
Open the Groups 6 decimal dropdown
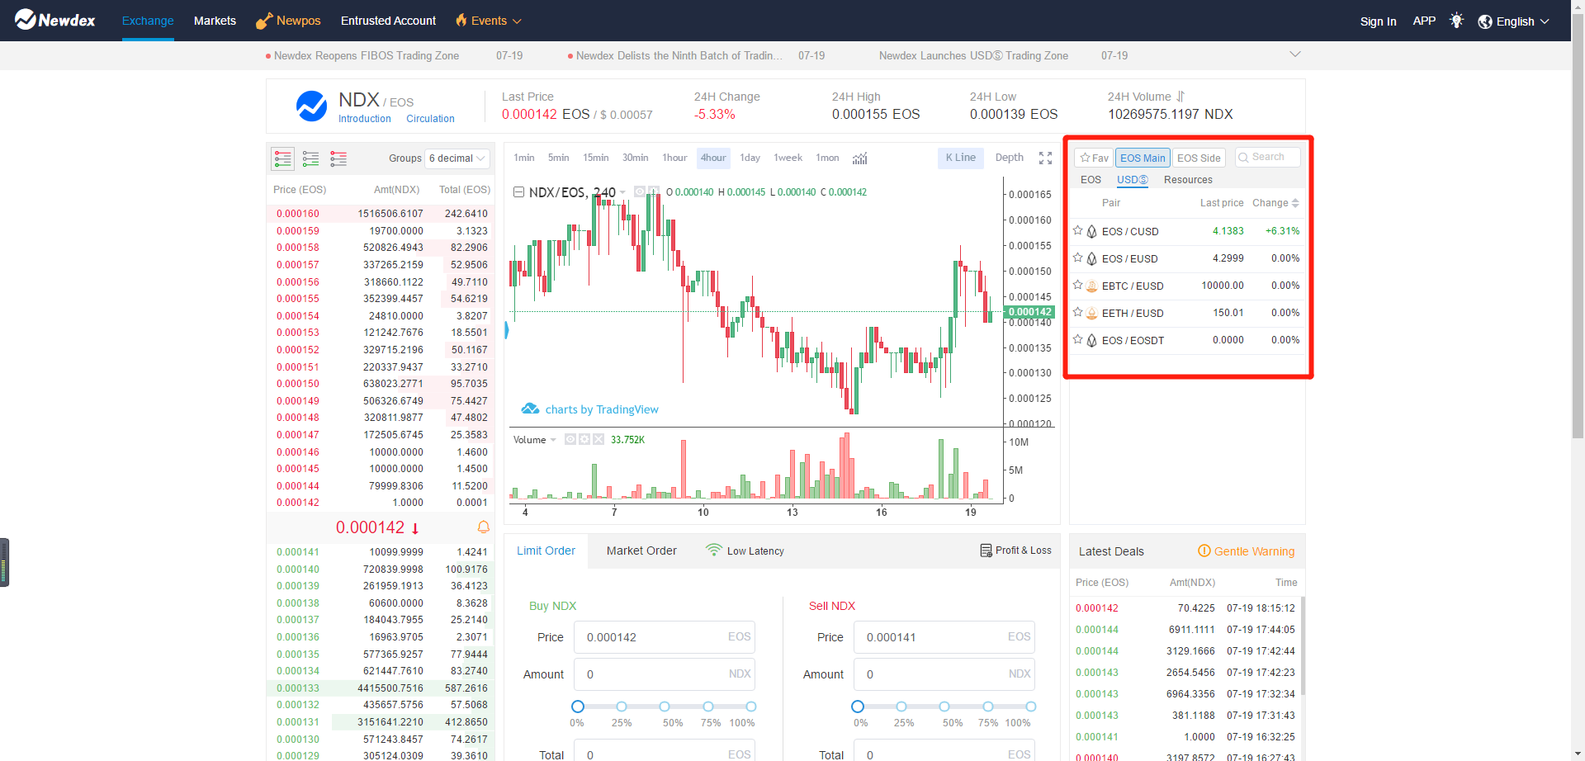(x=457, y=158)
